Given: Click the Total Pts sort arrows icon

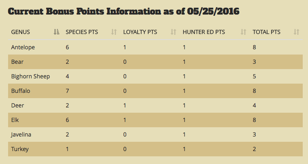Looking at the screenshot, I should 296,32.
